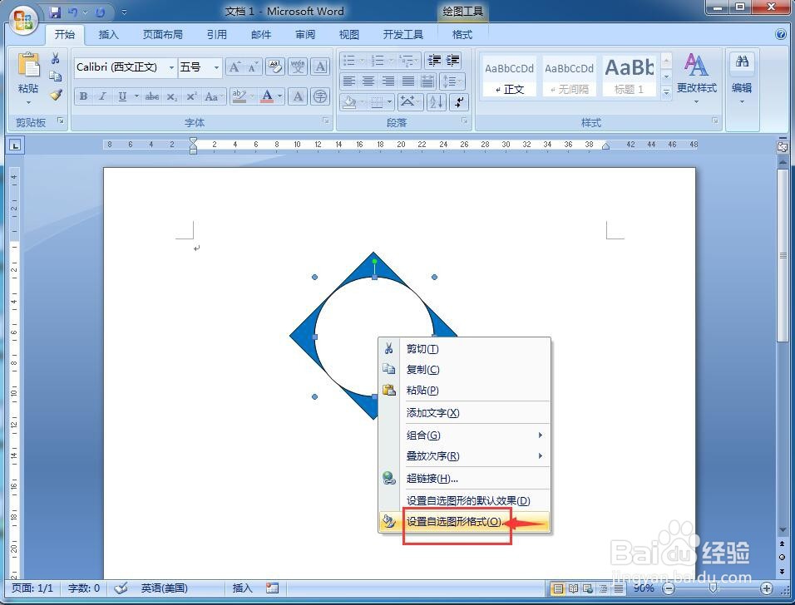Choose 剪切(T) from the context menu

(464, 348)
